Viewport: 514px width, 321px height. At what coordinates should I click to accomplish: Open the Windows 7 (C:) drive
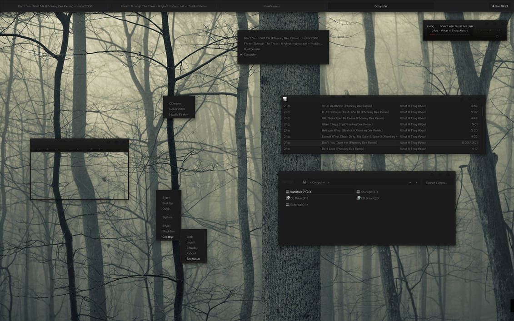pos(298,192)
